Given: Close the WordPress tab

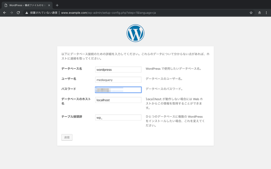Looking at the screenshot, I should pos(49,5).
